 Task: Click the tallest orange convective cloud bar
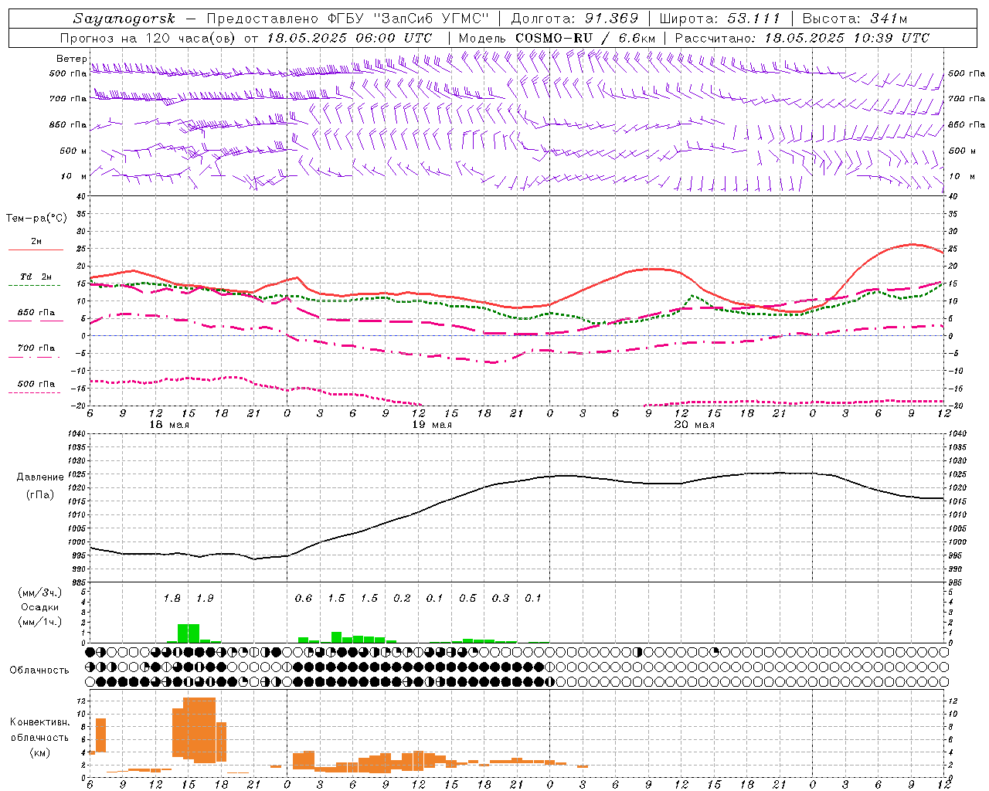click(199, 730)
